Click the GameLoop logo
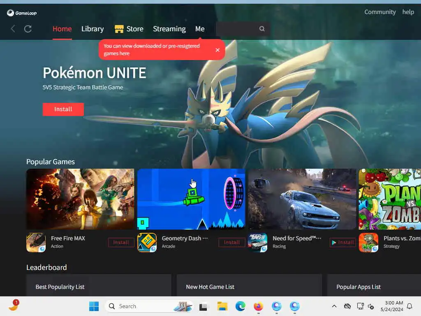Screen dimensions: 421x316 22,13
